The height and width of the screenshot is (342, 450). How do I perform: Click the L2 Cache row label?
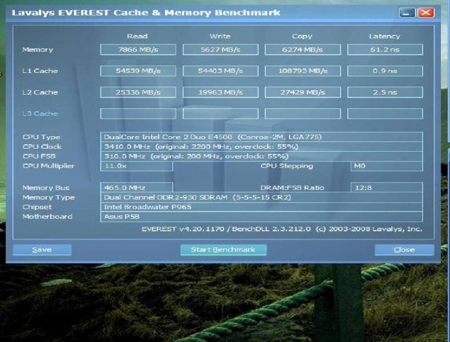point(40,92)
